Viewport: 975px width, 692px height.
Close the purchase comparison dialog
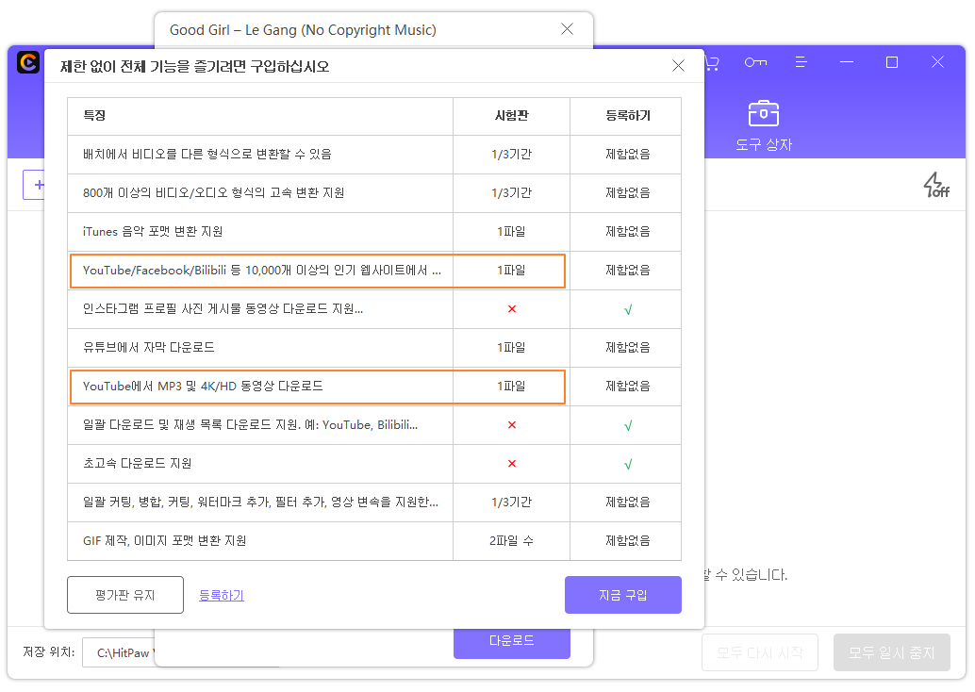tap(678, 66)
